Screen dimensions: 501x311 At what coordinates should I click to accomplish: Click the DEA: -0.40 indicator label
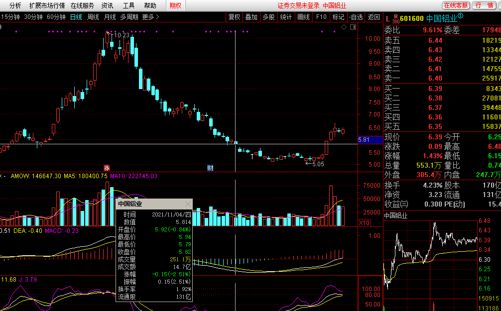pyautogui.click(x=28, y=230)
